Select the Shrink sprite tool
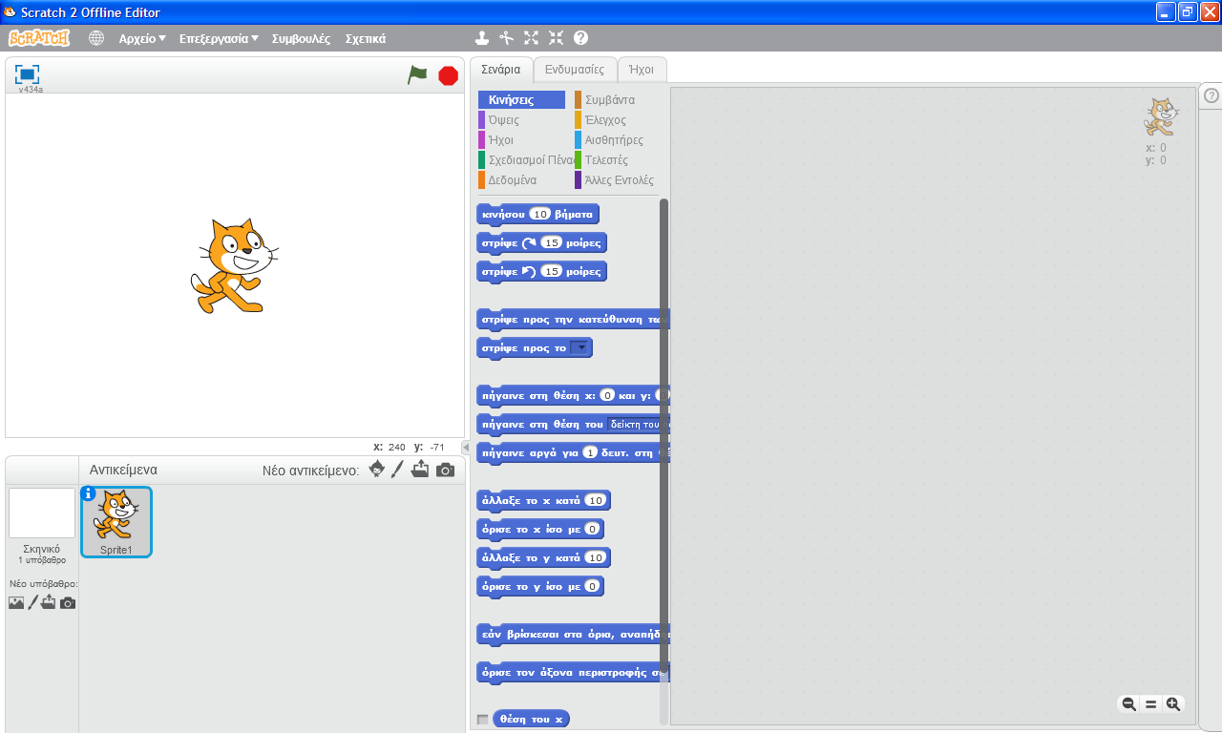Image resolution: width=1222 pixels, height=733 pixels. click(557, 38)
